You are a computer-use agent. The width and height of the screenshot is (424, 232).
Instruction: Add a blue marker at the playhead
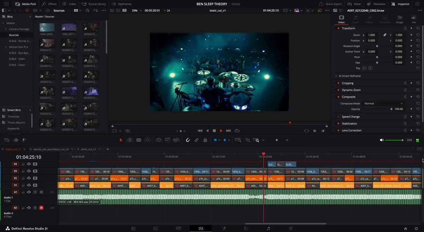click(x=225, y=140)
